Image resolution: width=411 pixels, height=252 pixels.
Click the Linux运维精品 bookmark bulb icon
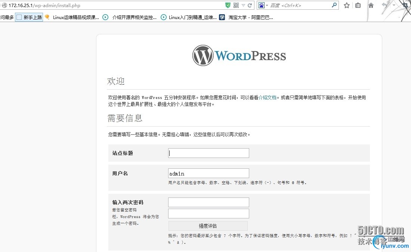47,17
